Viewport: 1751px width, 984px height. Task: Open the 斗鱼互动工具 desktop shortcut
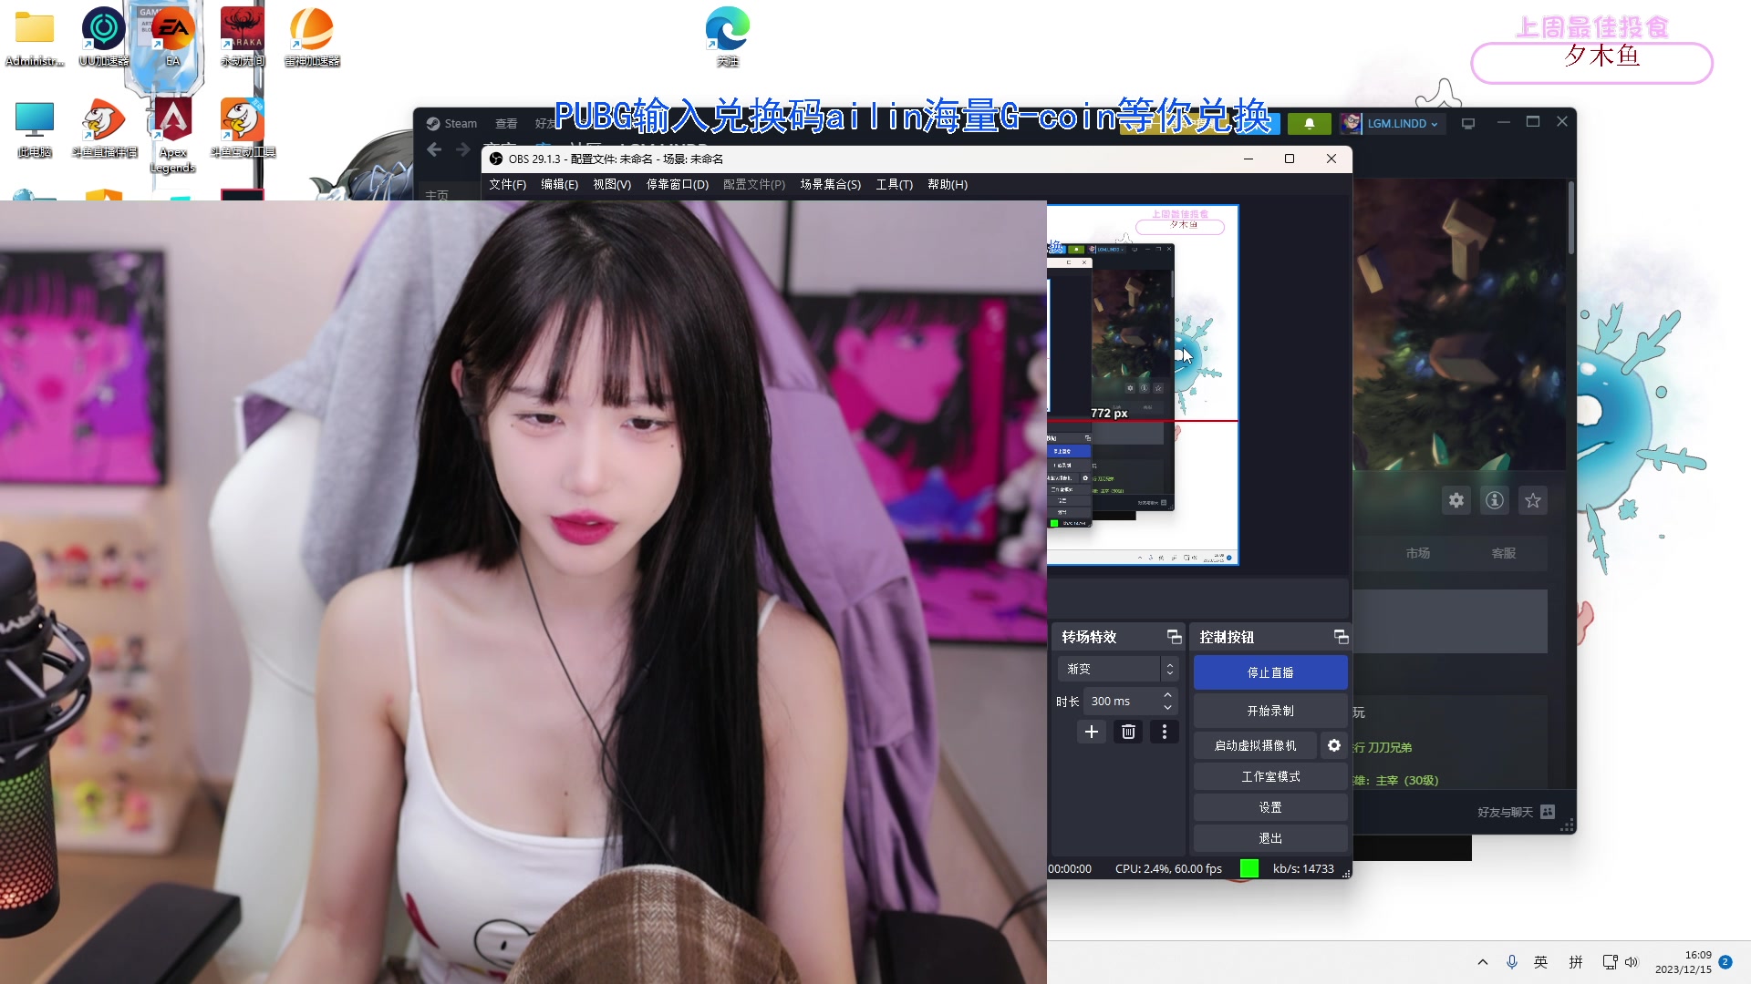click(x=243, y=129)
